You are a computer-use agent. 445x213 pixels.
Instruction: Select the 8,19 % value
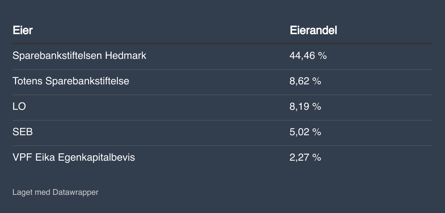click(305, 106)
